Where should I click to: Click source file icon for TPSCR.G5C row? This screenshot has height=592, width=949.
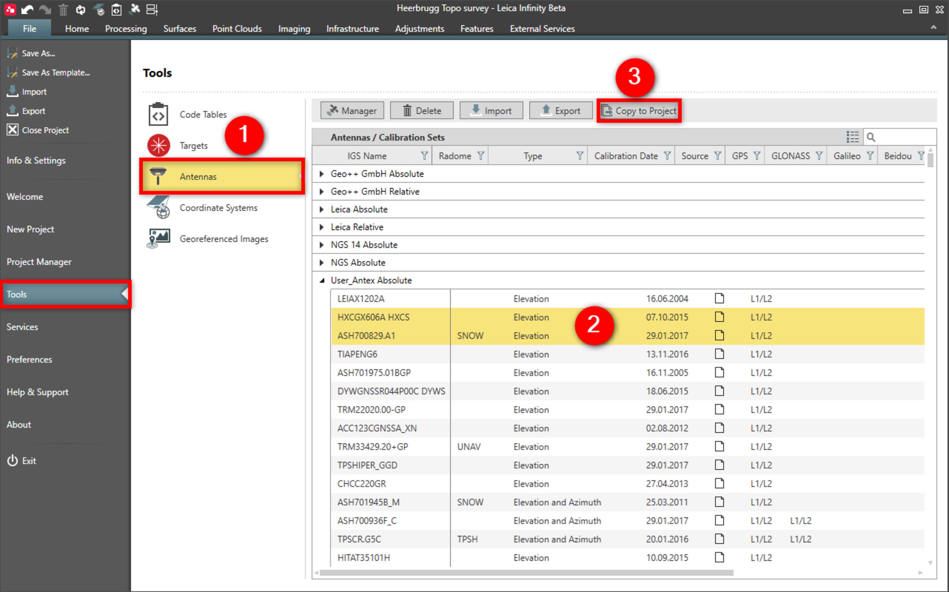coord(719,539)
